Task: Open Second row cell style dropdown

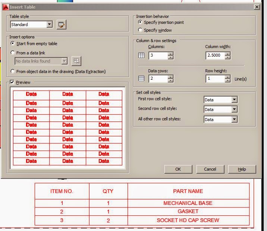Action: pos(235,110)
